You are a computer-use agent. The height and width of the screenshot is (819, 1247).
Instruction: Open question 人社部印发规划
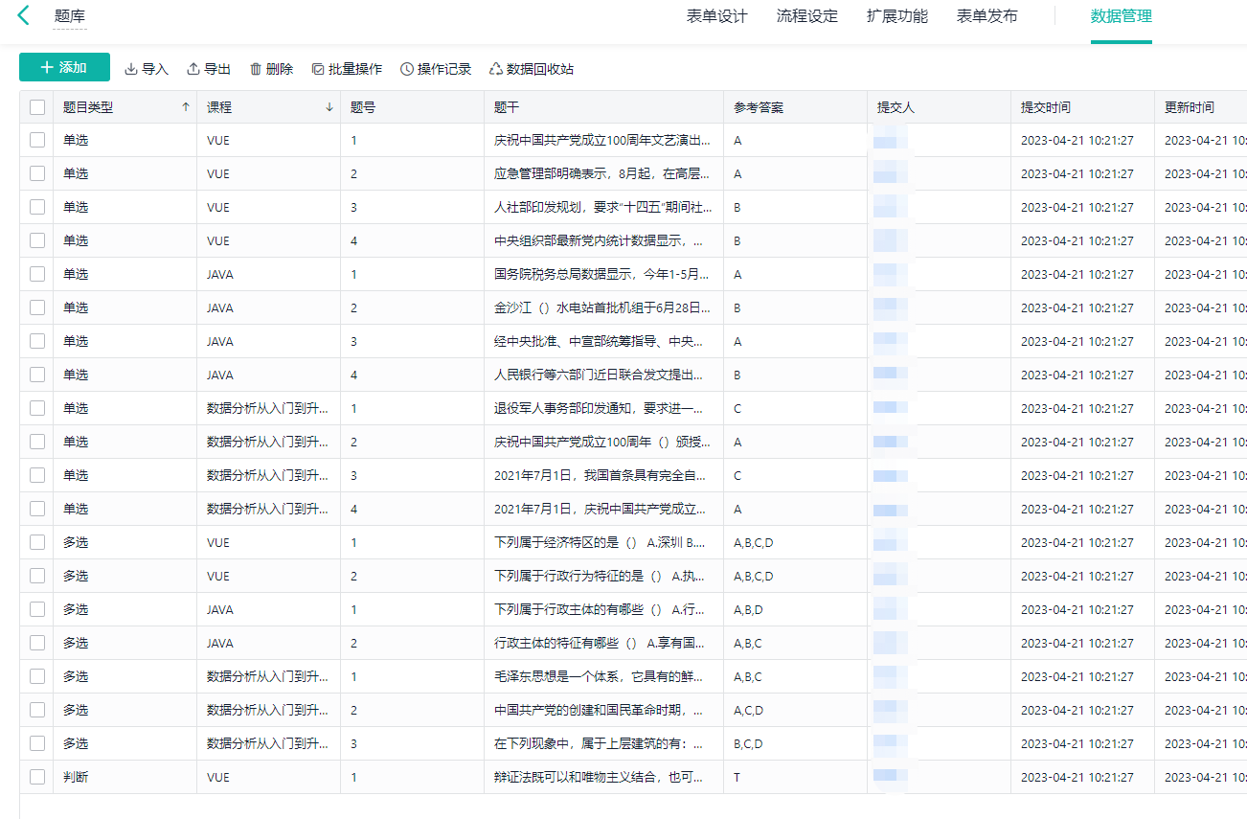(x=602, y=208)
